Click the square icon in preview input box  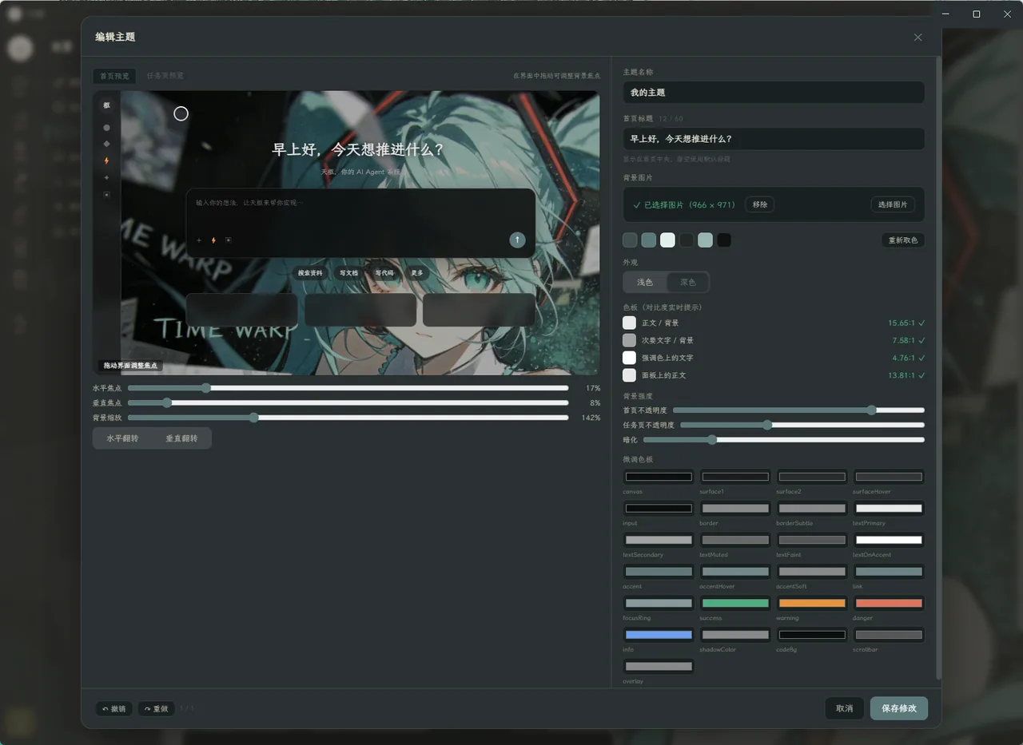[228, 240]
